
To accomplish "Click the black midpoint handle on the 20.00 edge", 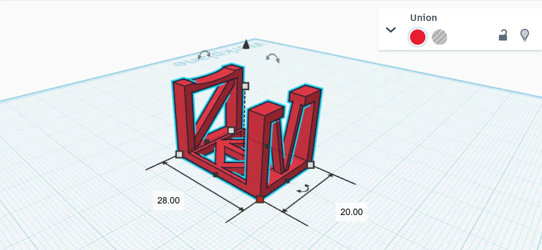I will 287,181.
